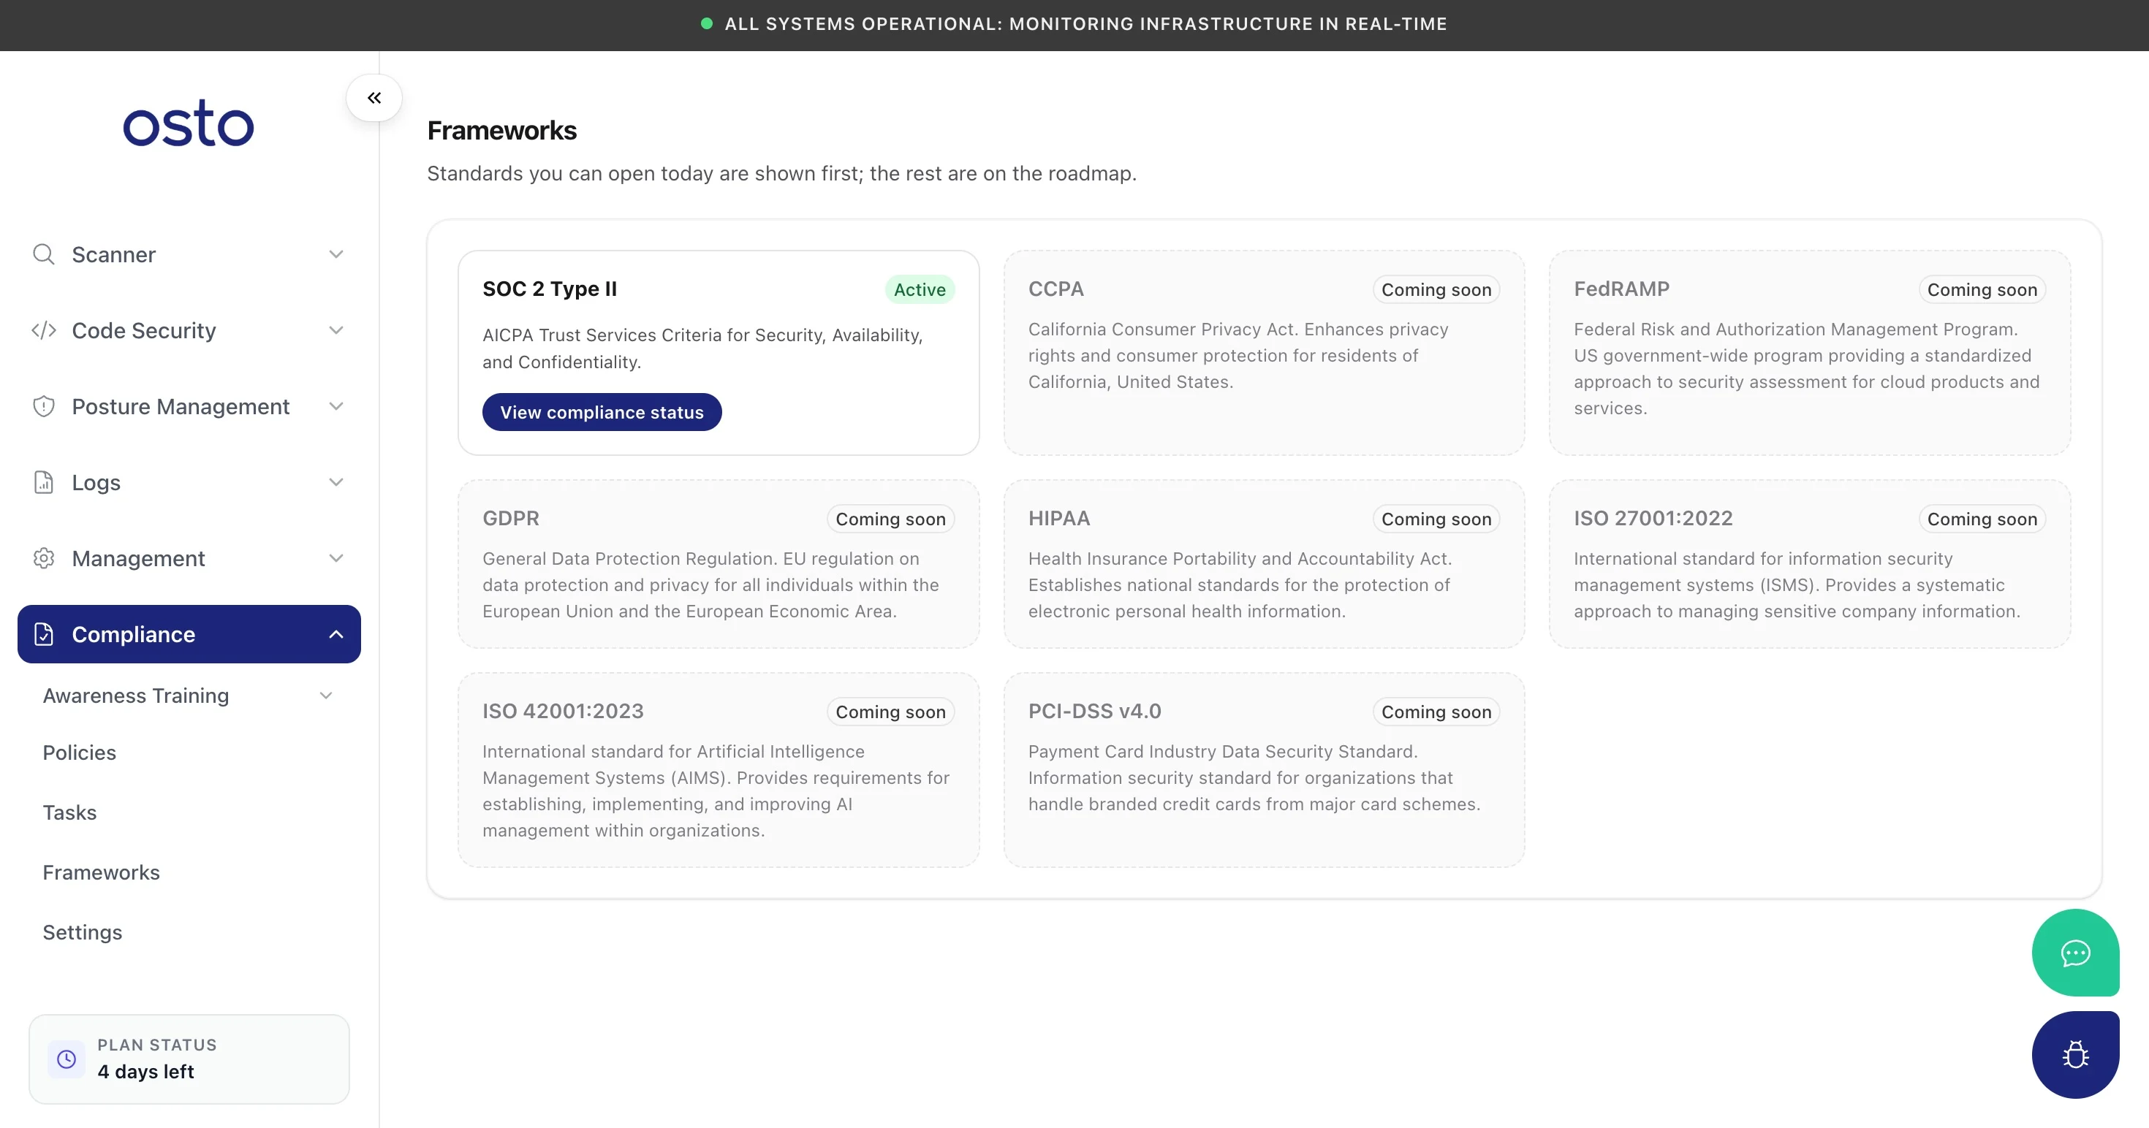Viewport: 2149px width, 1128px height.
Task: Click the FedRAMP framework card title
Action: coord(1621,289)
